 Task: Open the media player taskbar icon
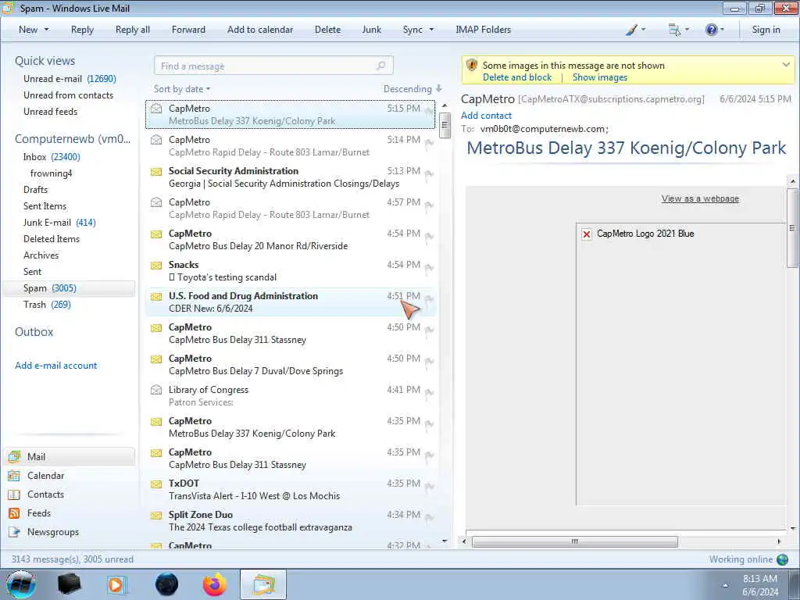(x=116, y=584)
